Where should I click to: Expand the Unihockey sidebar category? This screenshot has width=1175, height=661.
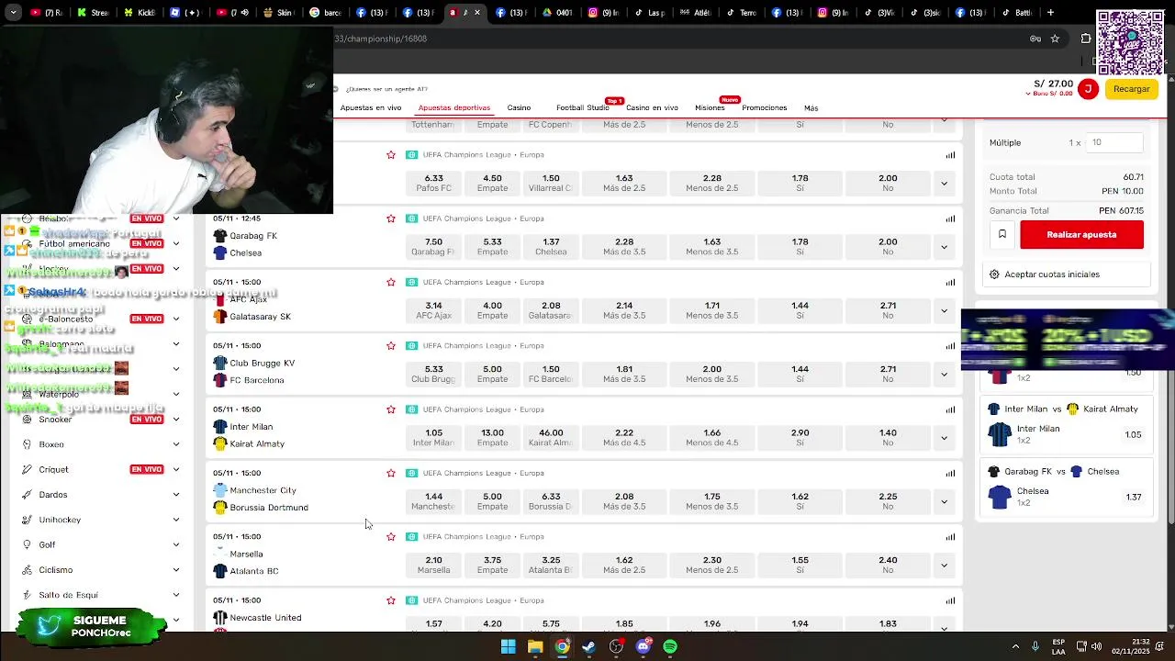[x=176, y=520]
